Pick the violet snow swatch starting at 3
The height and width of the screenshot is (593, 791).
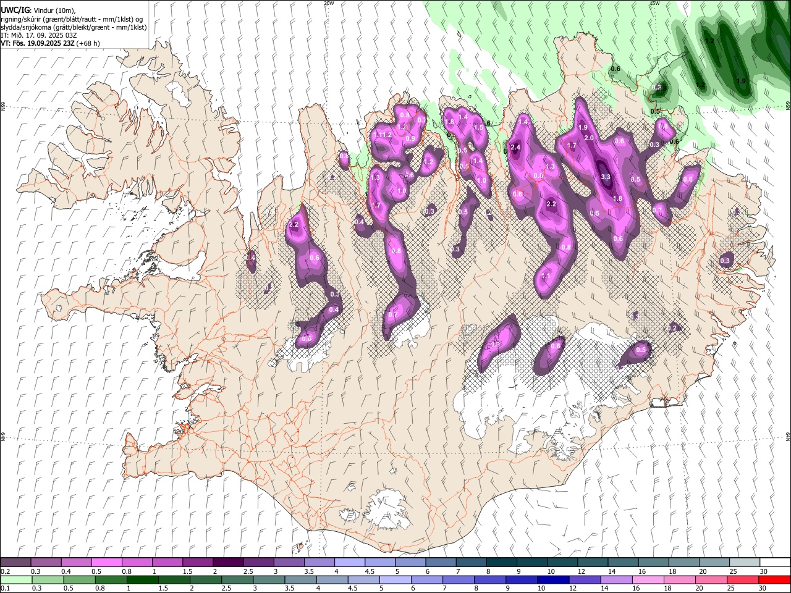[x=289, y=563]
